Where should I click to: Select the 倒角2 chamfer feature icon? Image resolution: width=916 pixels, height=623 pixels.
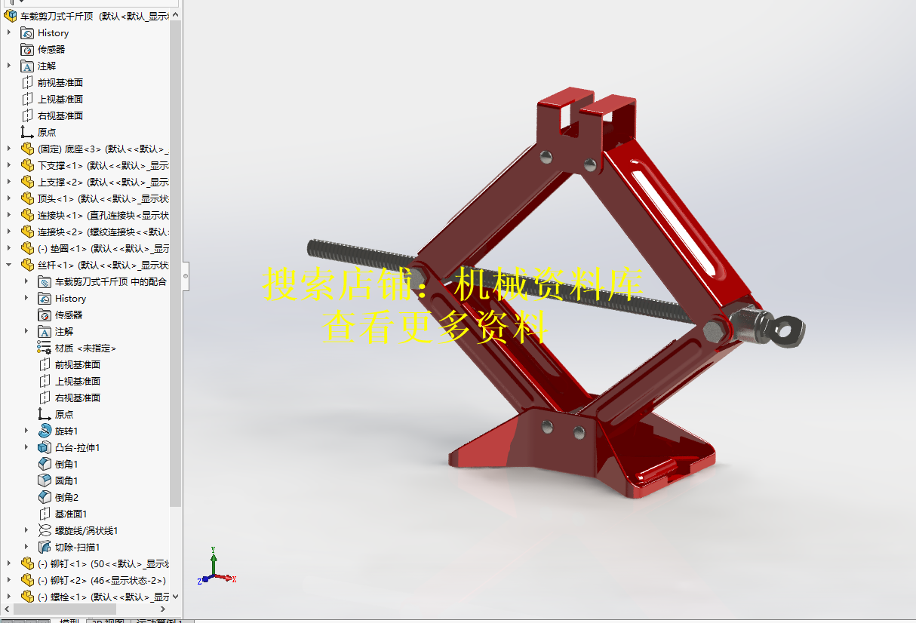[x=45, y=497]
